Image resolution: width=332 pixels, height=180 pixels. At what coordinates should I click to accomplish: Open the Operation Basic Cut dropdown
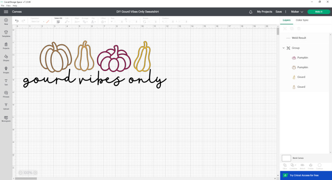[x=37, y=22]
